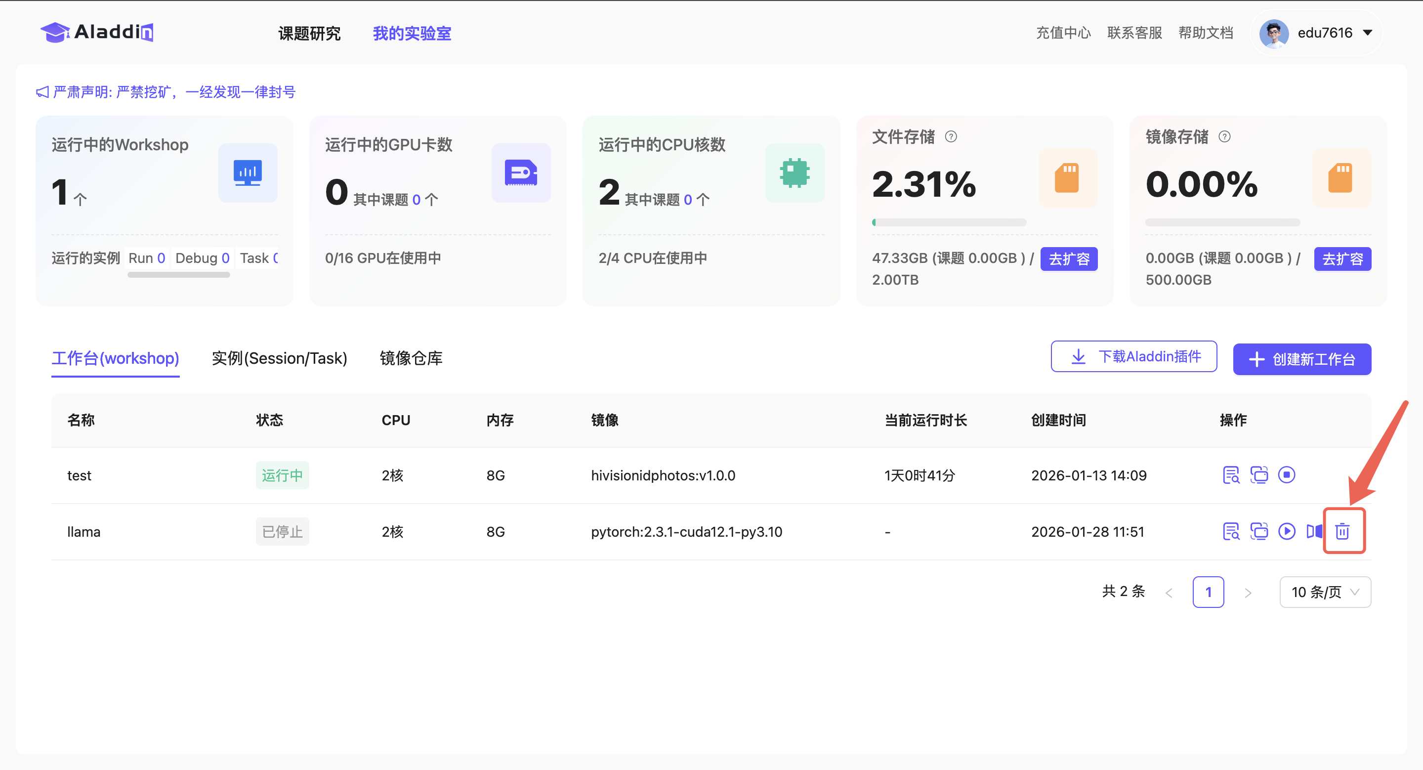The image size is (1423, 770).
Task: Expand the 10 条/页 page size selector
Action: pyautogui.click(x=1325, y=592)
